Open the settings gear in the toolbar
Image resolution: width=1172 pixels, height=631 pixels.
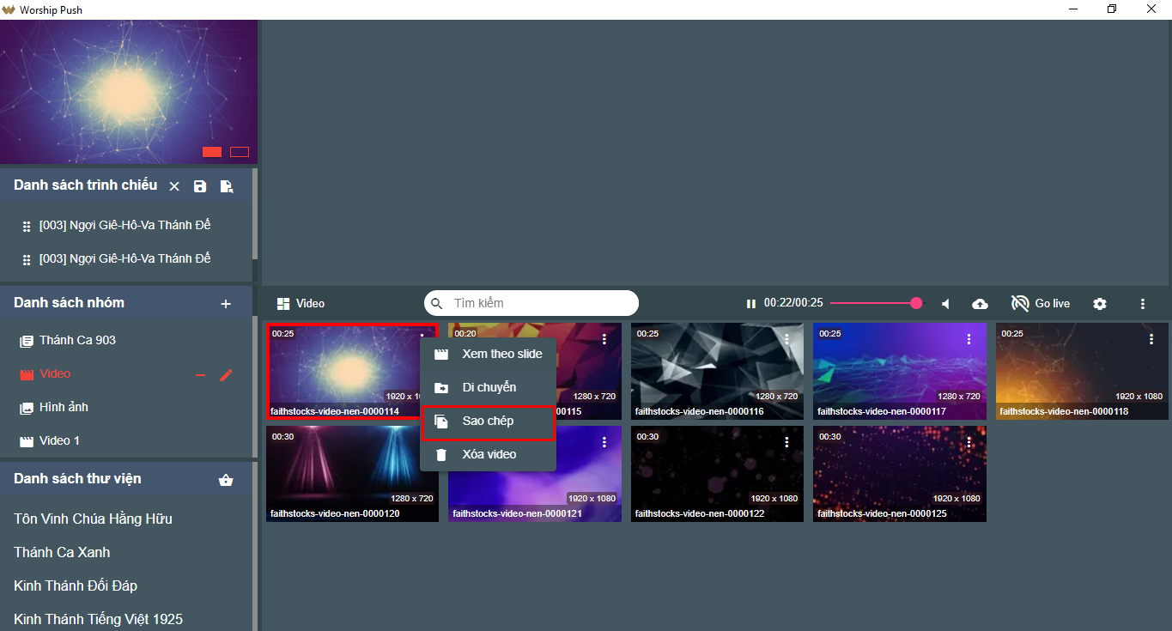tap(1100, 304)
